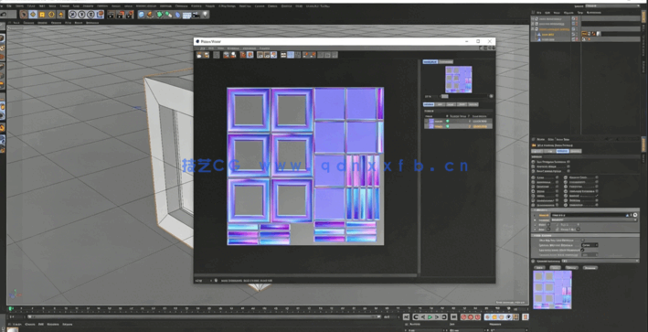Toggle visibility dots of first object

coord(577,18)
